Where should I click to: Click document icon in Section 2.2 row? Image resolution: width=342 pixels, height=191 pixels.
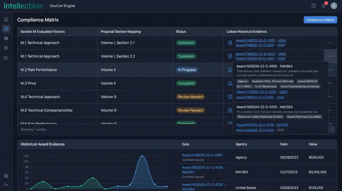pos(230,56)
